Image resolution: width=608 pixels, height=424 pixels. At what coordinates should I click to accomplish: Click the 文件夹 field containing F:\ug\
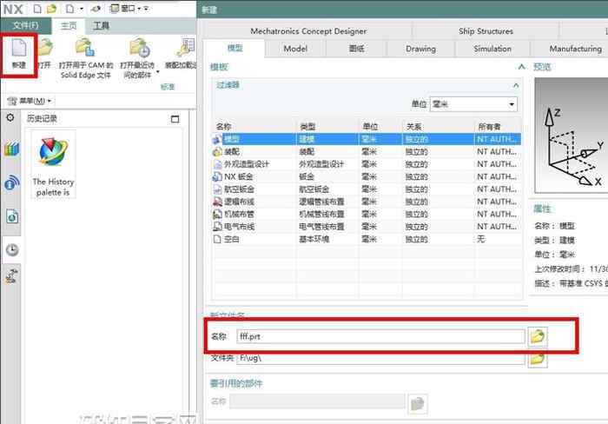[x=380, y=358]
